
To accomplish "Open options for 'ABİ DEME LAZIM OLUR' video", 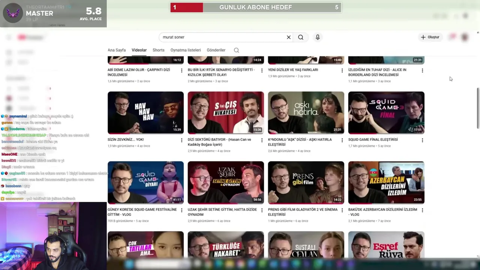I will pyautogui.click(x=181, y=70).
